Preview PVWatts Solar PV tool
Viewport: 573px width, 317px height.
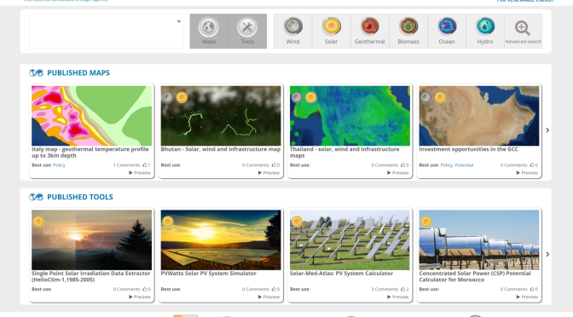coord(269,297)
